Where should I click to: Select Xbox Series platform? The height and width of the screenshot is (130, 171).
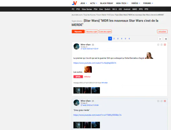point(87,9)
